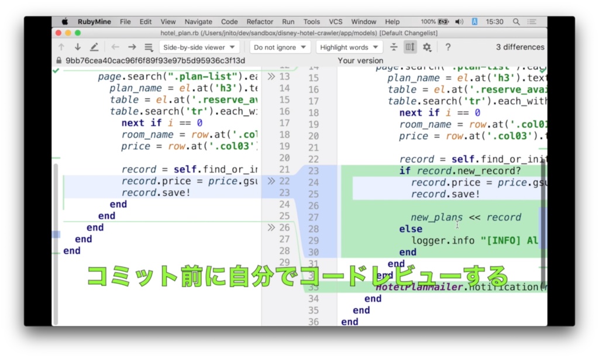Toggle synchronized scrolling in the diff
Image resolution: width=599 pixels, height=358 pixels.
point(410,47)
